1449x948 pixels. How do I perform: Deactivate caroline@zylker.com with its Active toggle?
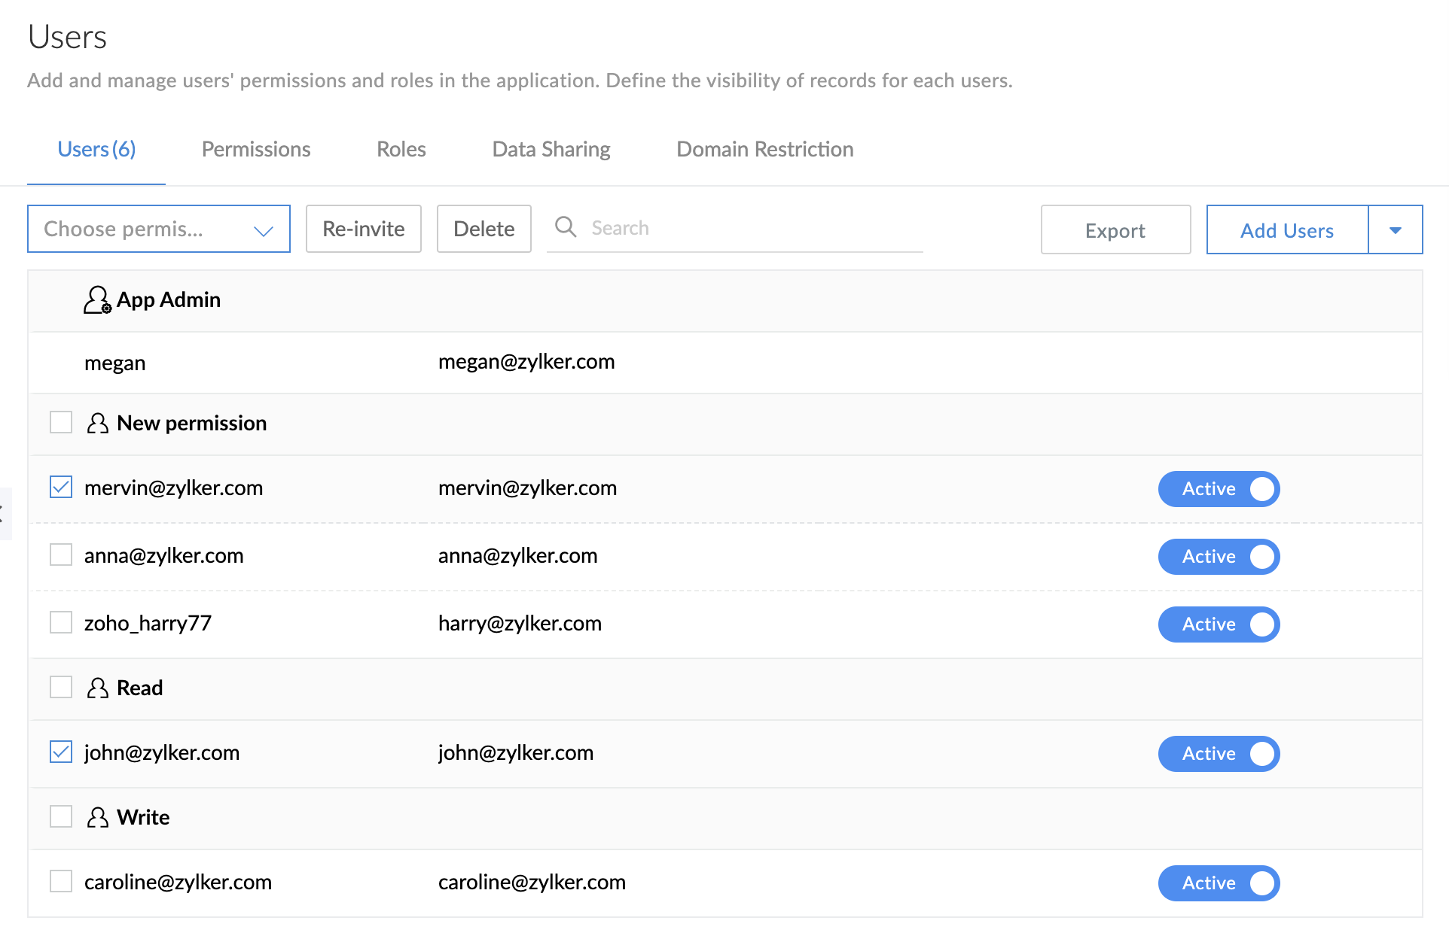1219,883
